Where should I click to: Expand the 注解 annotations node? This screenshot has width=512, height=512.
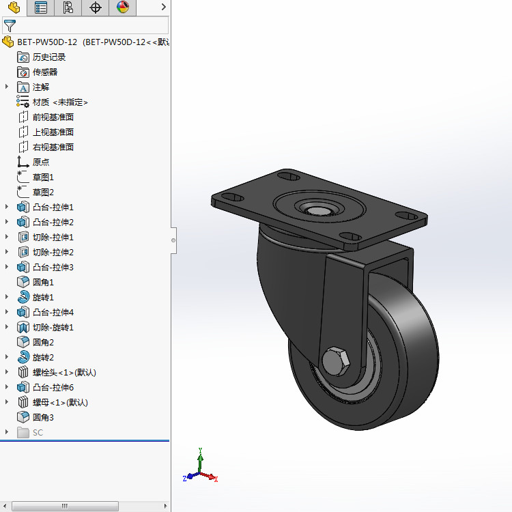coord(7,87)
